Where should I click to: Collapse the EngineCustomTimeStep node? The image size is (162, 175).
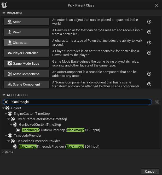6,114
